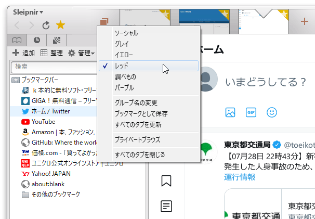315x219 pixels.
Task: Choose グループ名の変更 menu item
Action: (149, 103)
